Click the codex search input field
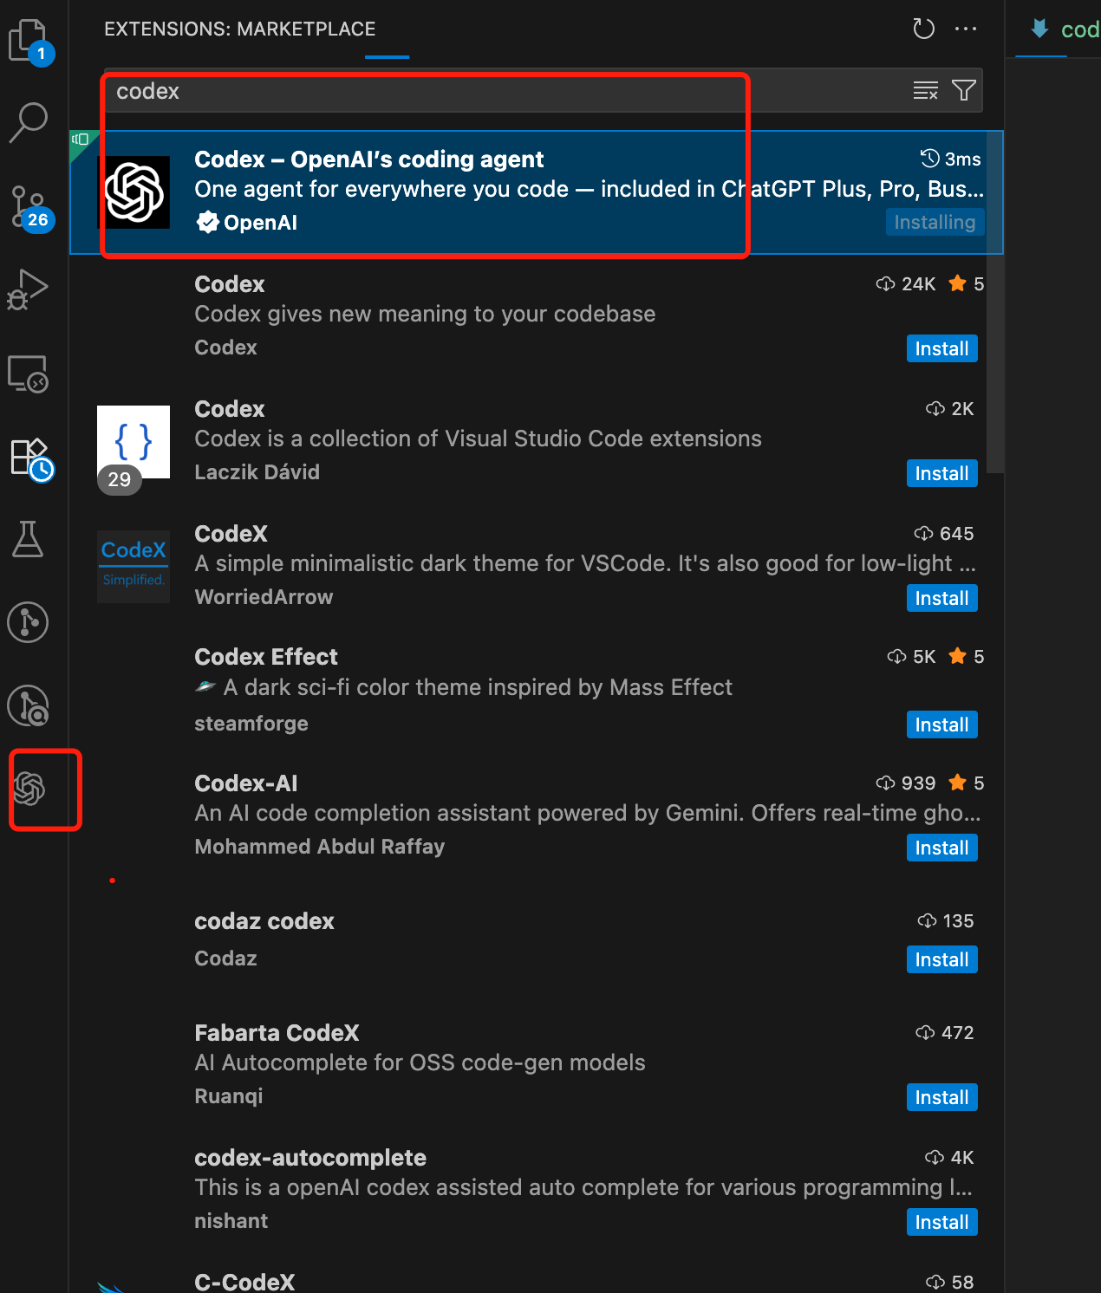Image resolution: width=1101 pixels, height=1293 pixels. [503, 91]
